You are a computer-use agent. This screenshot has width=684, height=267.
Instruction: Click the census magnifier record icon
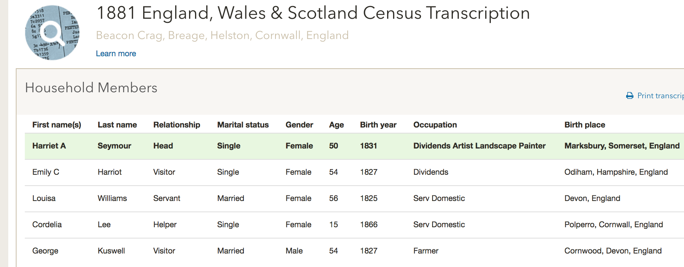(x=52, y=33)
